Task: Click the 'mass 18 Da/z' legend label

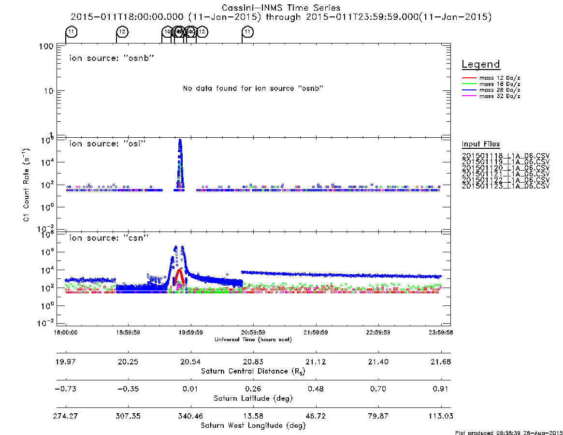Action: 500,84
